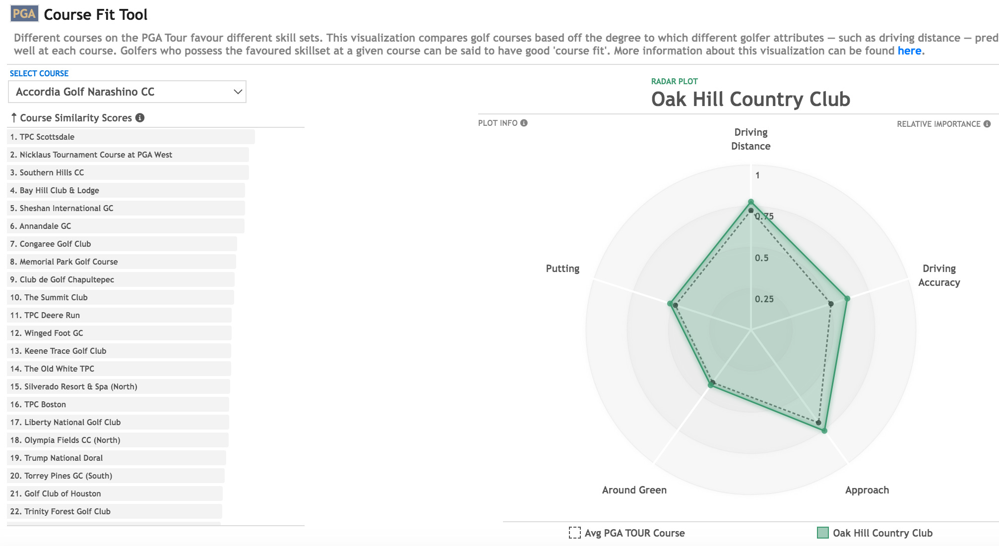Click the chevron on the course selector

(237, 92)
